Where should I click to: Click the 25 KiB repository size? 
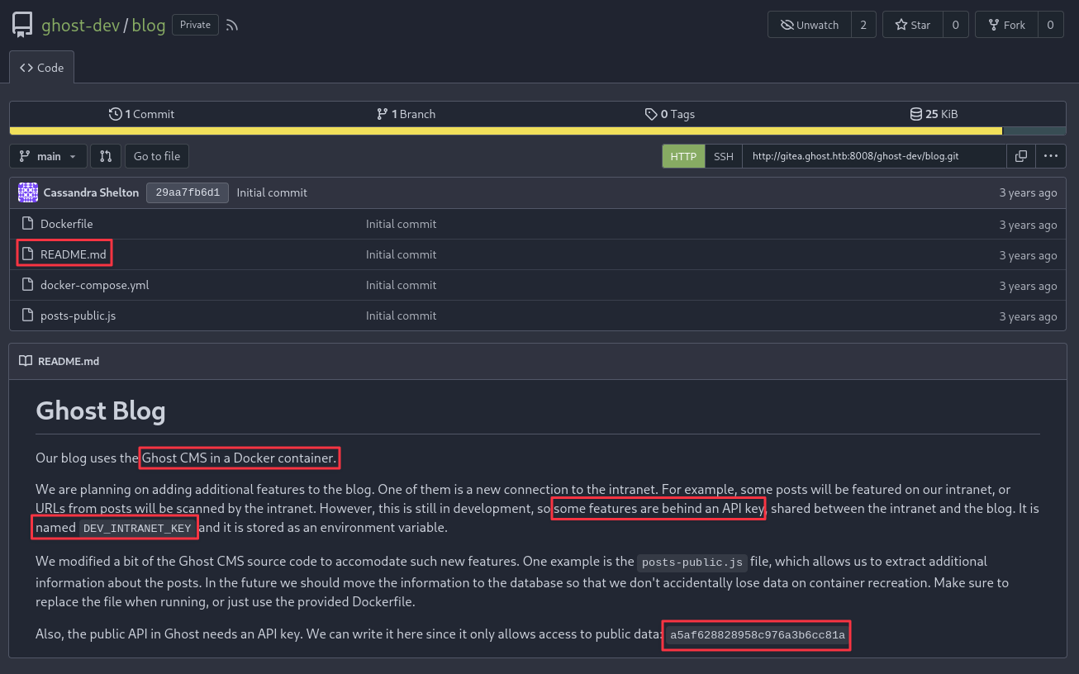(934, 114)
